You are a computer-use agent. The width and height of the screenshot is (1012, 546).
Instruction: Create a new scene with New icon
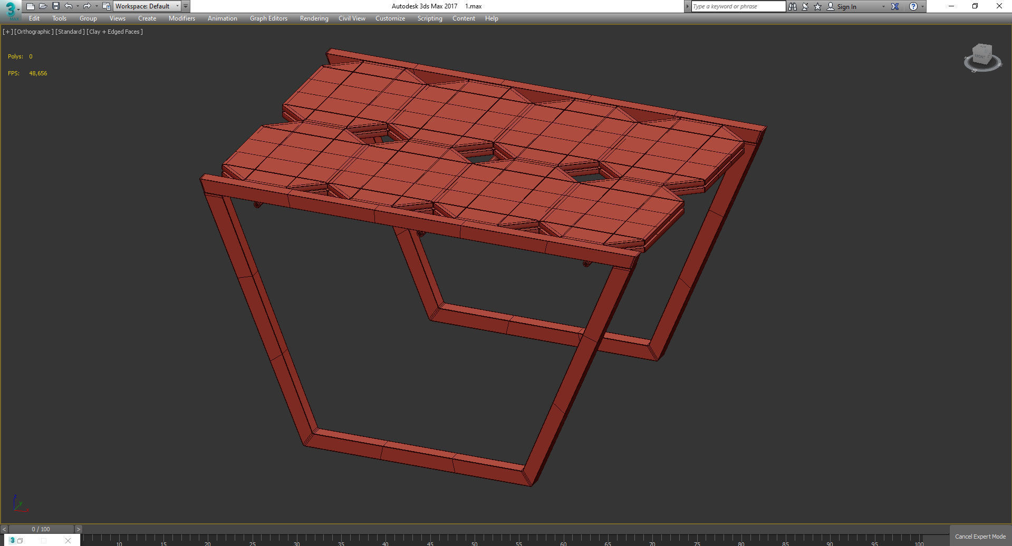(x=31, y=6)
